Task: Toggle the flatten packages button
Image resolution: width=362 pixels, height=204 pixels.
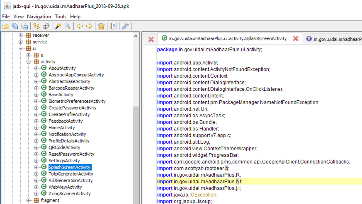Action: 46,26
